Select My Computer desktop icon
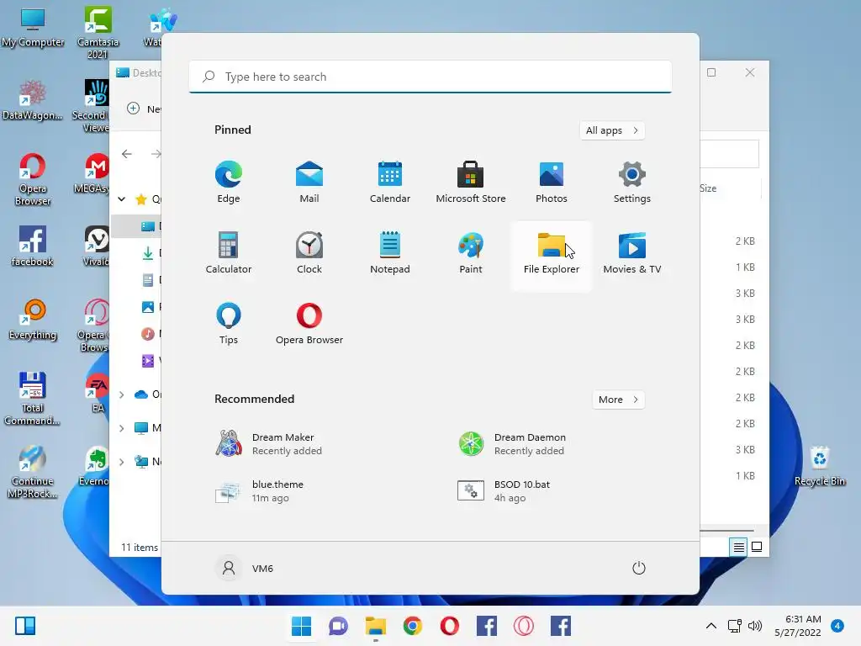861x646 pixels. 33,26
